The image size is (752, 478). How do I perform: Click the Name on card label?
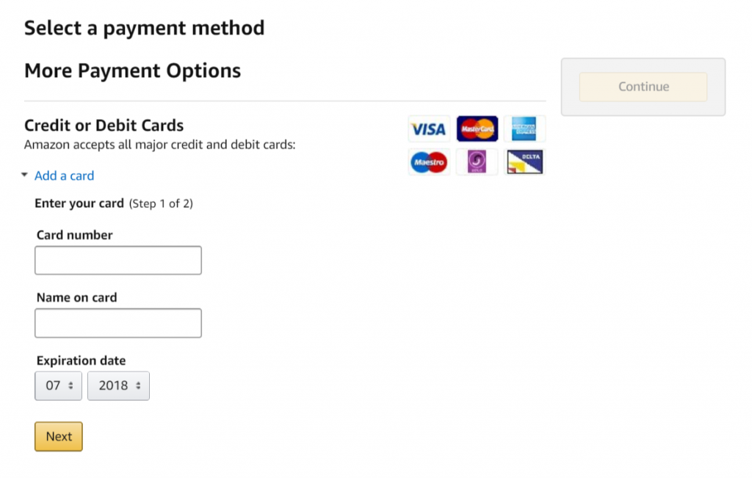76,297
